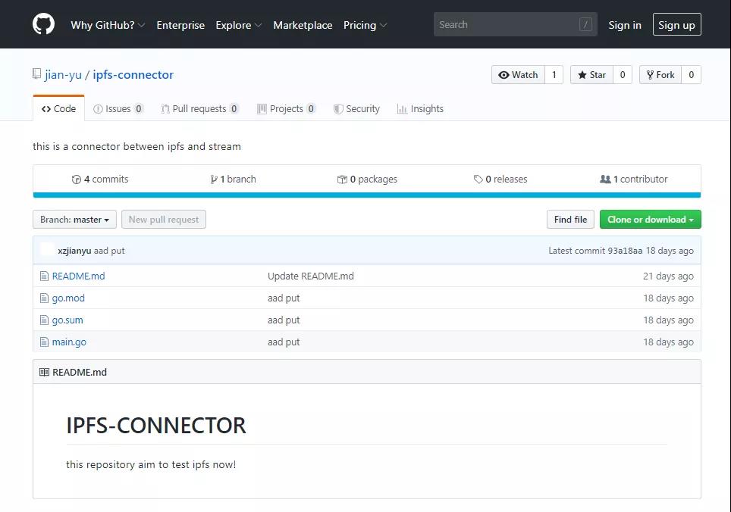Image resolution: width=731 pixels, height=512 pixels.
Task: Click the blue language bar
Action: click(x=367, y=195)
